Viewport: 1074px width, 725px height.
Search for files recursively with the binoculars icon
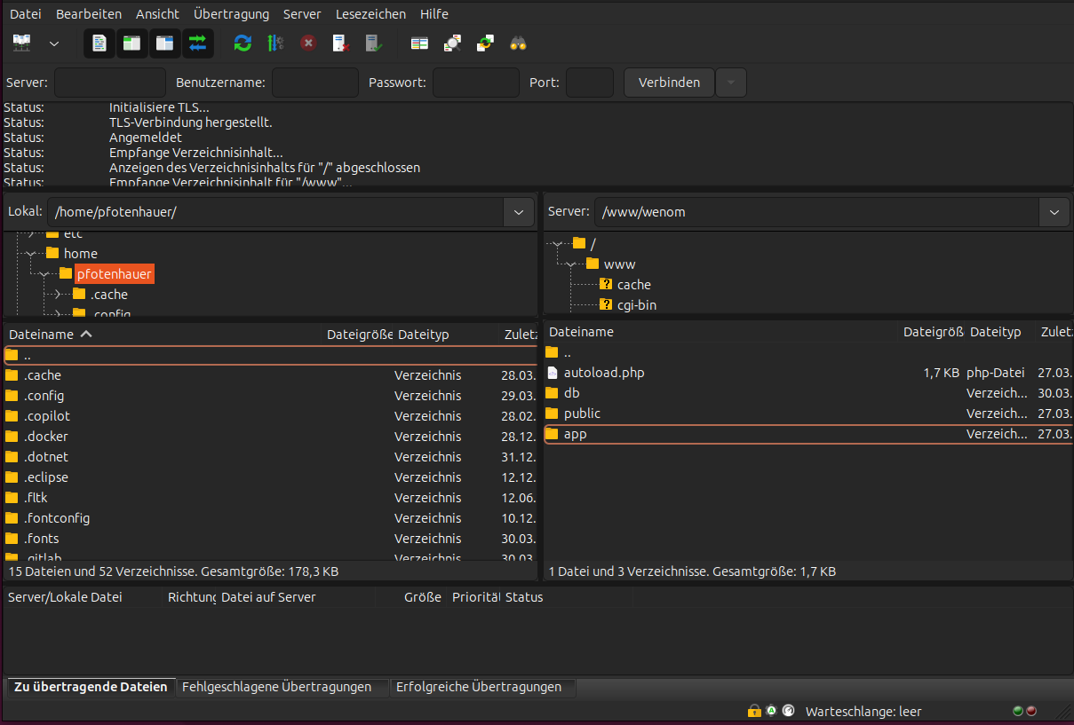518,43
